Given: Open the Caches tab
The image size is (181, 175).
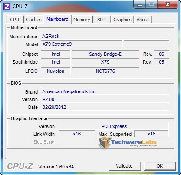Looking at the screenshot, I should pyautogui.click(x=34, y=20).
